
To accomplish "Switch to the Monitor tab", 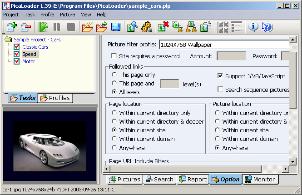I will coord(260,179).
